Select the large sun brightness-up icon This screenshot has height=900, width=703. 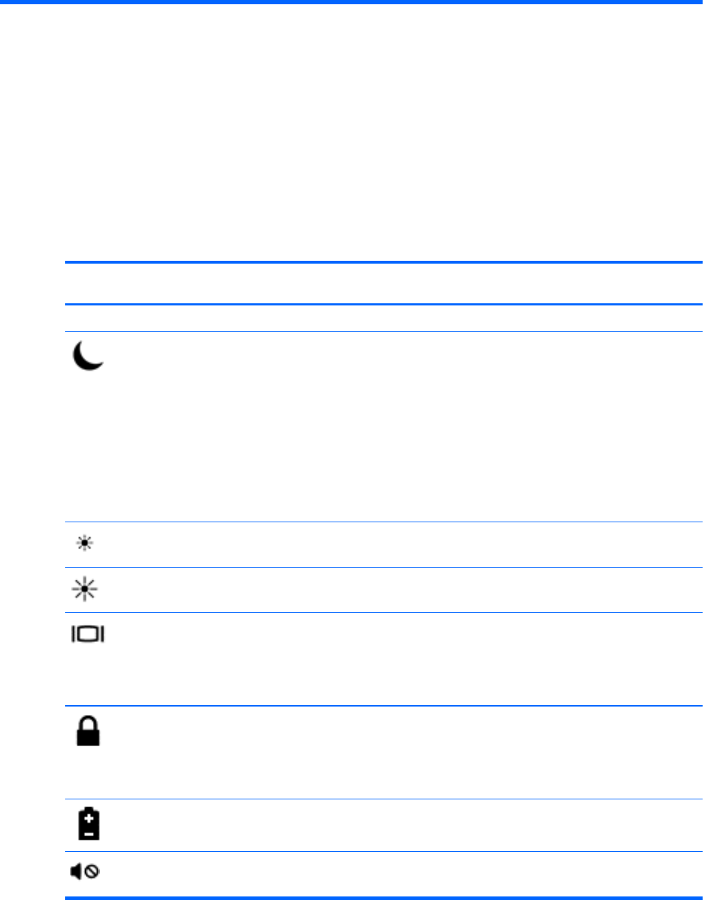click(84, 590)
